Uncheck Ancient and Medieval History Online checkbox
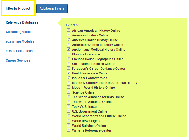 point(69,49)
